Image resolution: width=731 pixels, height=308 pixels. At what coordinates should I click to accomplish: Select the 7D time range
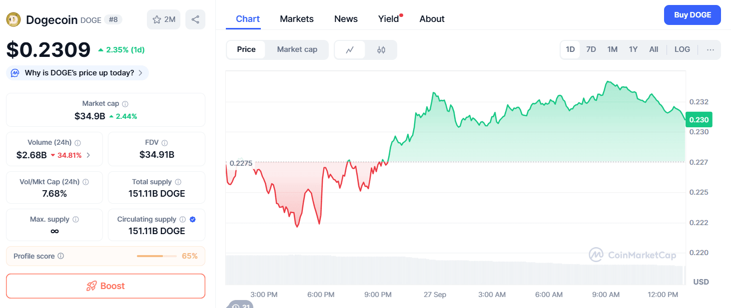pyautogui.click(x=591, y=49)
